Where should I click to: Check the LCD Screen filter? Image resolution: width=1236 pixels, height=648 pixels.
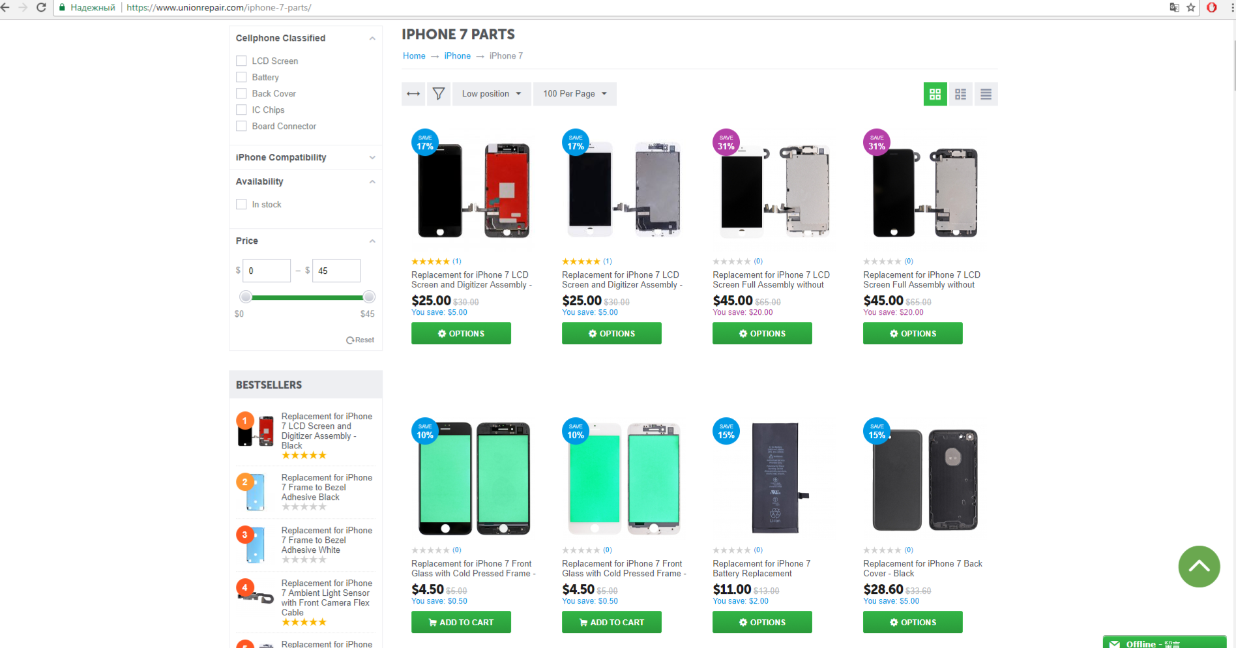pos(241,61)
